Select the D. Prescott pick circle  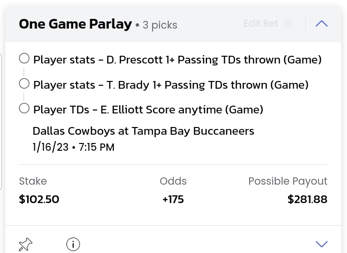coord(24,59)
